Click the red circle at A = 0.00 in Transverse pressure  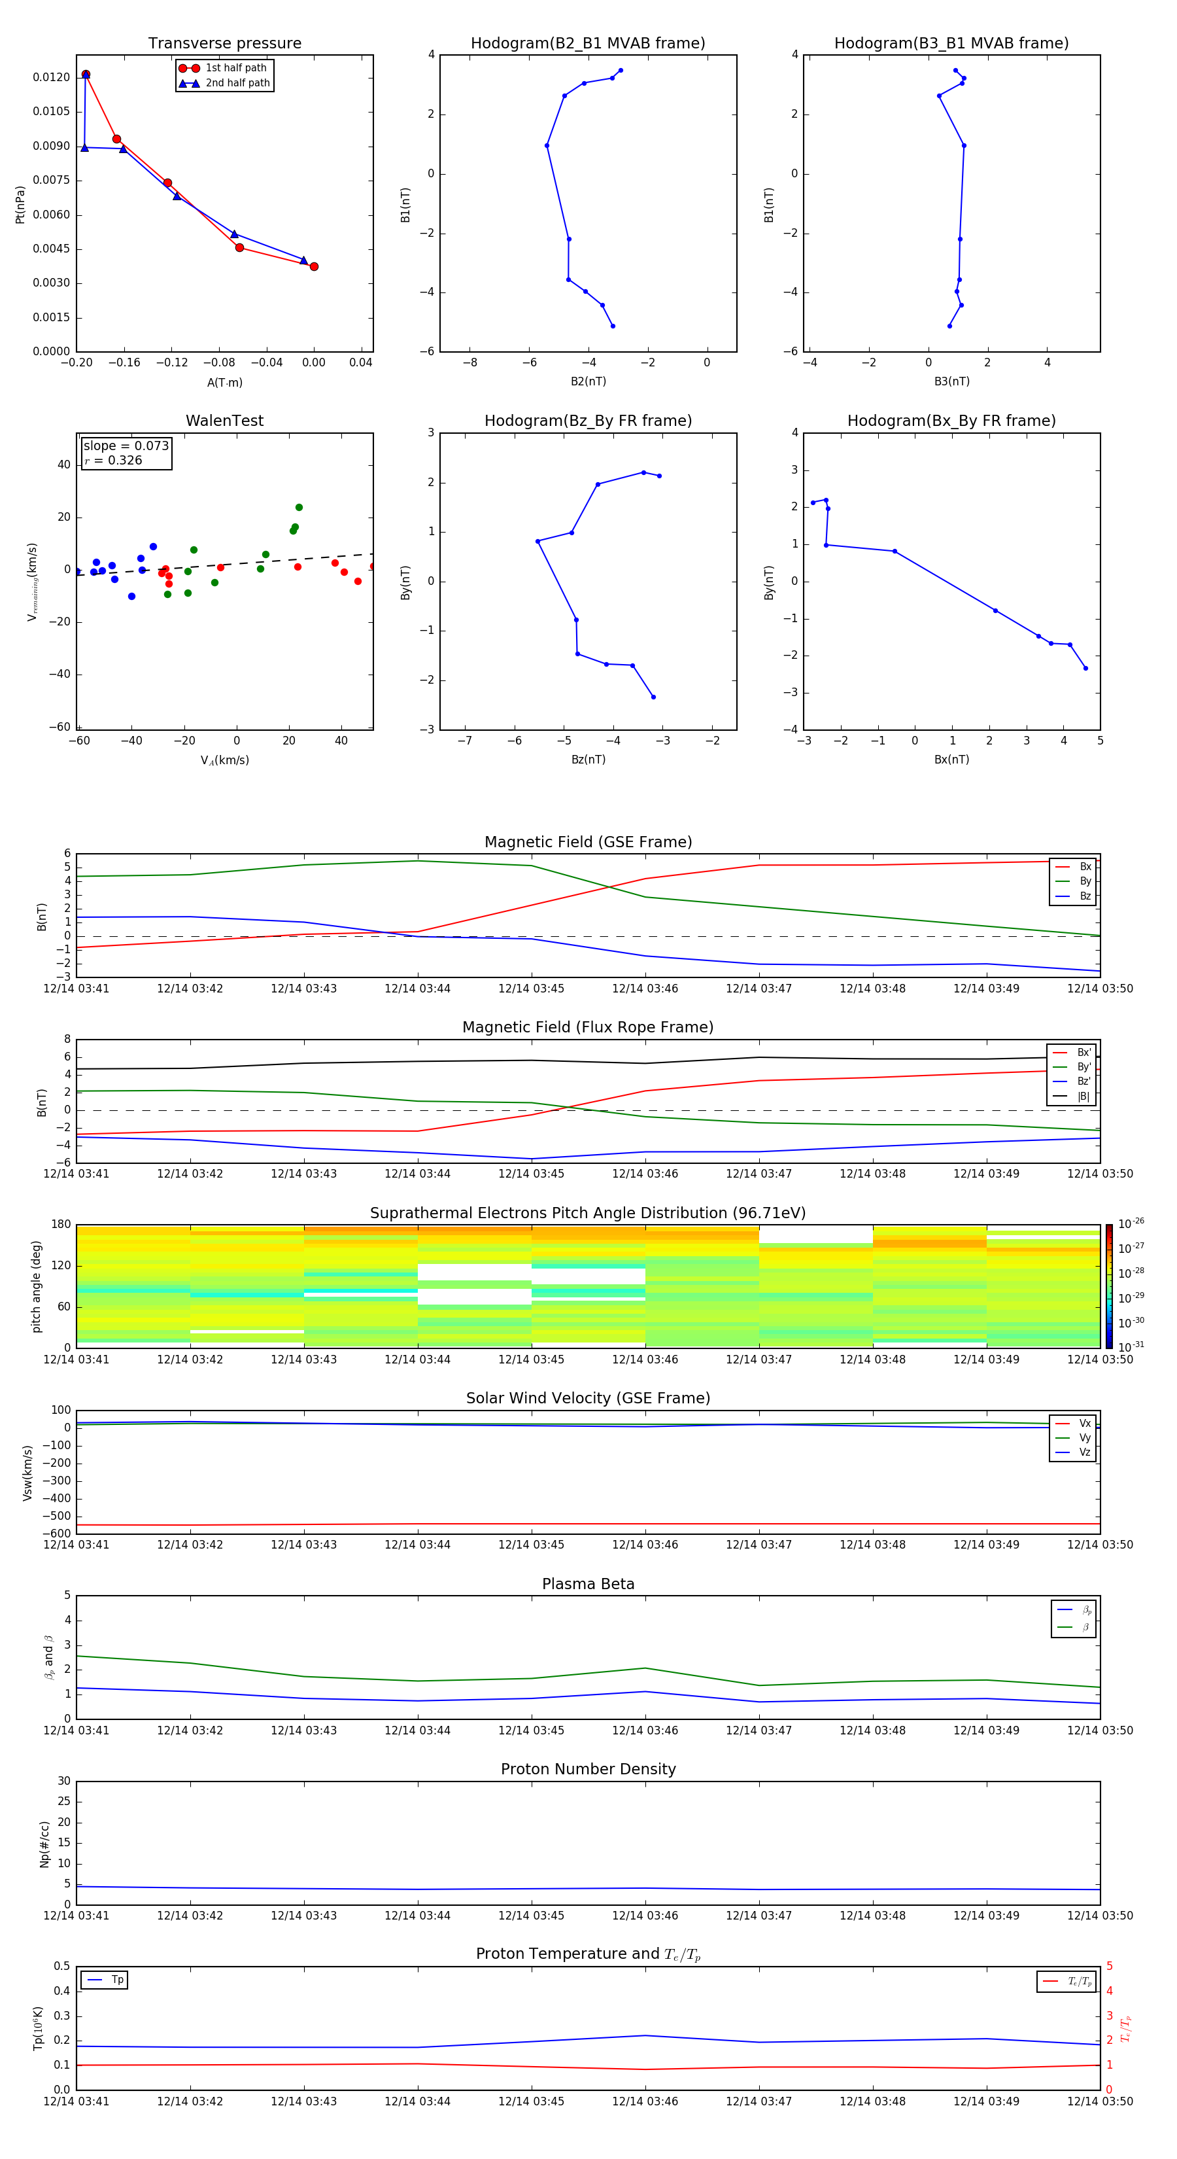(x=314, y=266)
